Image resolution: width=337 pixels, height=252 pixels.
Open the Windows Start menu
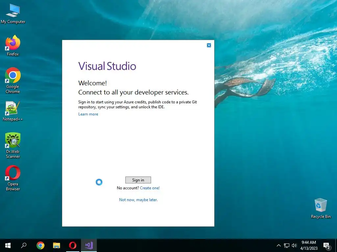(x=8, y=245)
